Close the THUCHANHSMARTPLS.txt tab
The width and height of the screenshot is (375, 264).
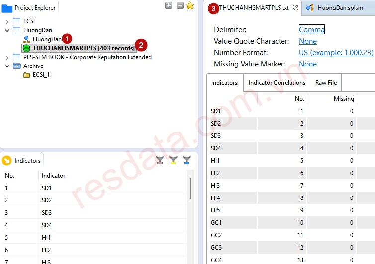295,8
